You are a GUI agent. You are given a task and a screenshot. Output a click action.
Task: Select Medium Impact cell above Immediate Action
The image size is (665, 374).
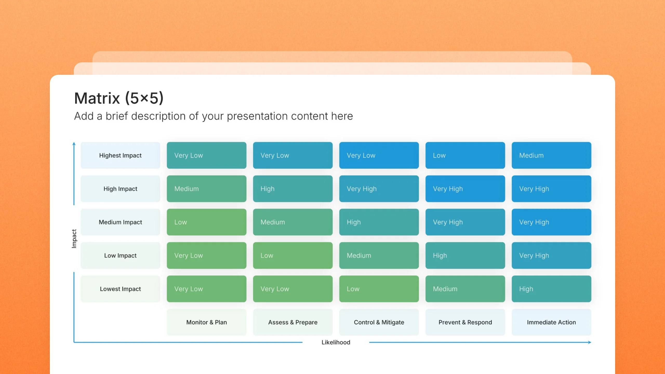(x=551, y=222)
